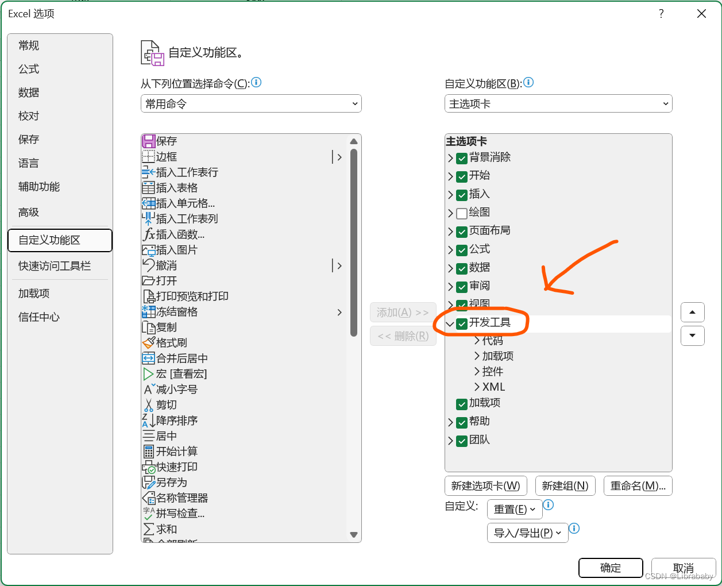Select the 打开 folder icon

pyautogui.click(x=148, y=280)
